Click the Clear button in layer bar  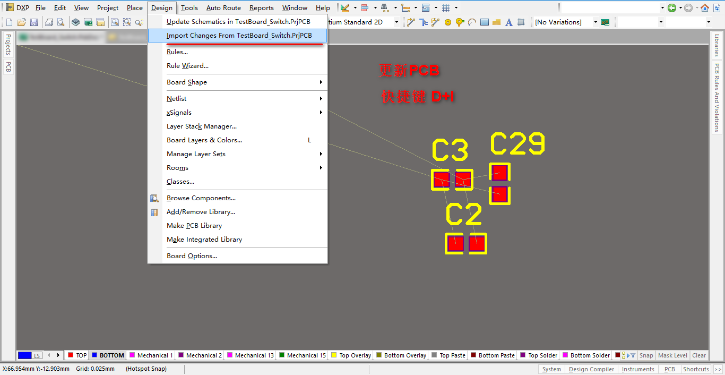pos(699,355)
